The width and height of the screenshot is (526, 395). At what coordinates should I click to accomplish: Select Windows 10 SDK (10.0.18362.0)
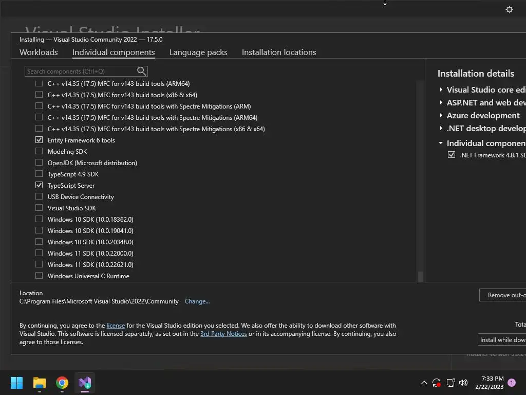[x=39, y=219]
